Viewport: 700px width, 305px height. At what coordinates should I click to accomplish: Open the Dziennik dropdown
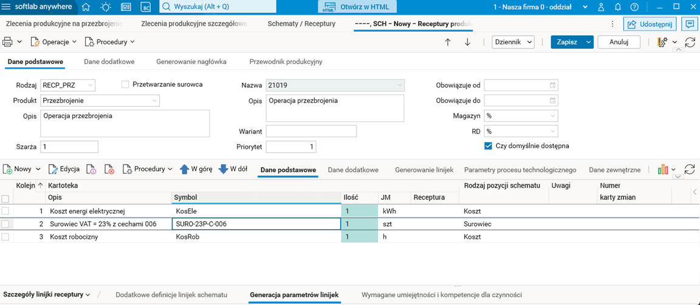[513, 42]
